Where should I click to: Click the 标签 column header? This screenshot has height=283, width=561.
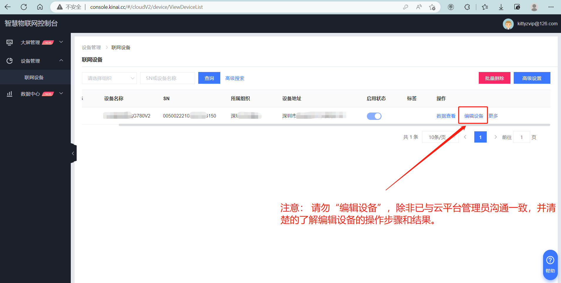[412, 98]
